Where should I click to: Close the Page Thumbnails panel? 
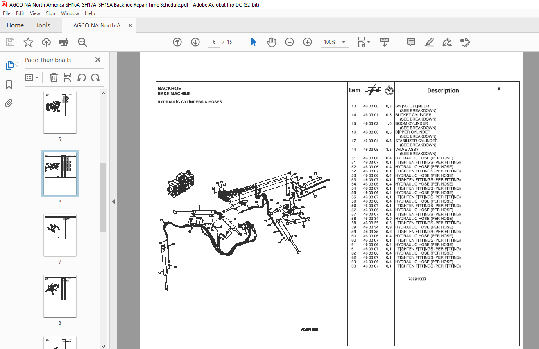[98, 60]
